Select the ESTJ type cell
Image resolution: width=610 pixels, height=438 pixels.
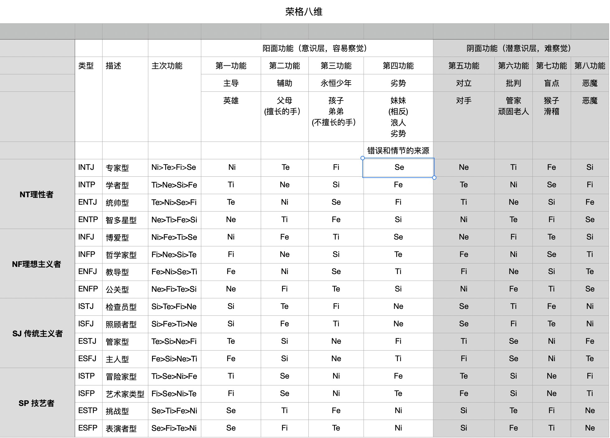(88, 341)
